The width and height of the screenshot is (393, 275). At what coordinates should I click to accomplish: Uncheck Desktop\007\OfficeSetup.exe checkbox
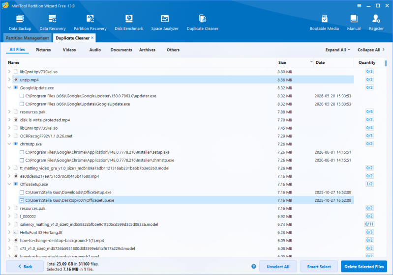tap(22, 200)
